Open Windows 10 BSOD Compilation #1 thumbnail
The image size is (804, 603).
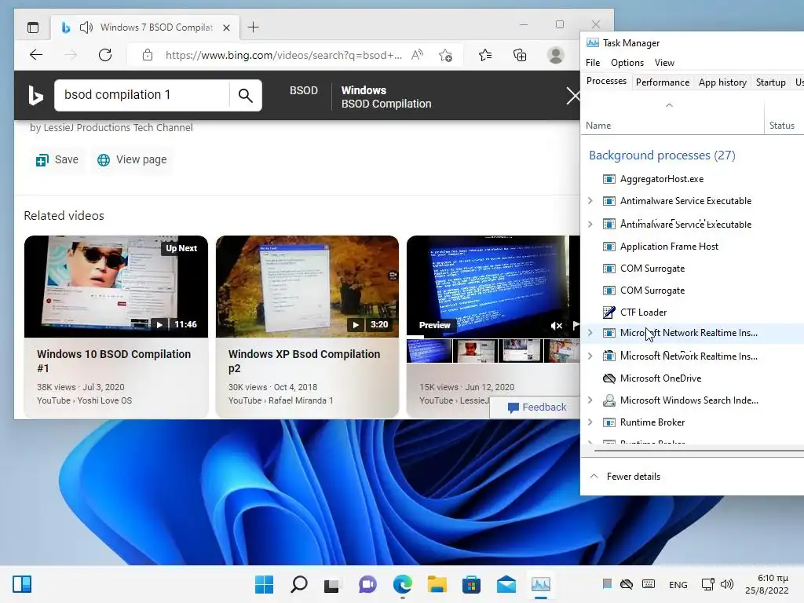pyautogui.click(x=116, y=286)
